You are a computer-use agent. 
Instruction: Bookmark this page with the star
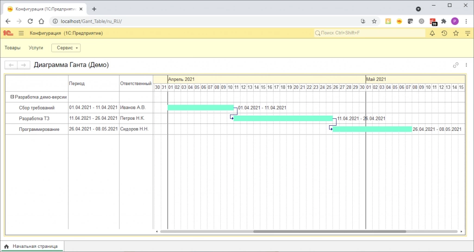(x=374, y=21)
